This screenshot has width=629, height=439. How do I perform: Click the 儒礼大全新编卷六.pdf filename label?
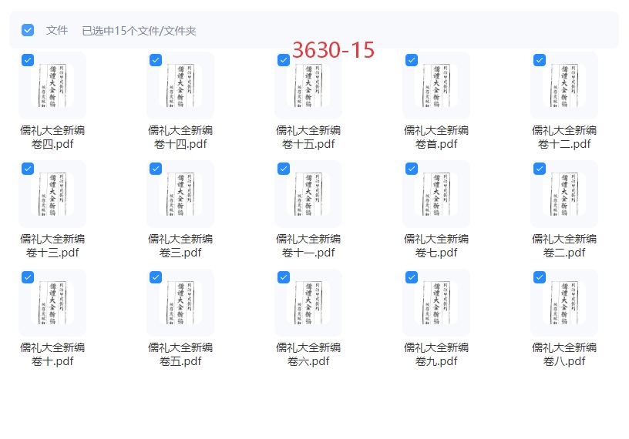[308, 354]
